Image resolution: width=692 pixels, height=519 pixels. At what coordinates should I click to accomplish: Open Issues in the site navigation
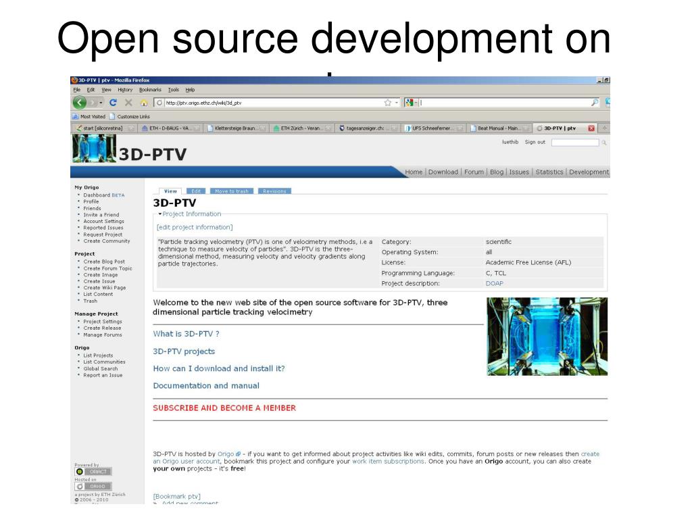tap(519, 172)
